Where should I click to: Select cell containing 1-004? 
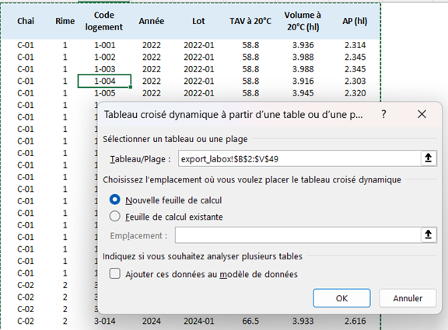click(x=104, y=81)
